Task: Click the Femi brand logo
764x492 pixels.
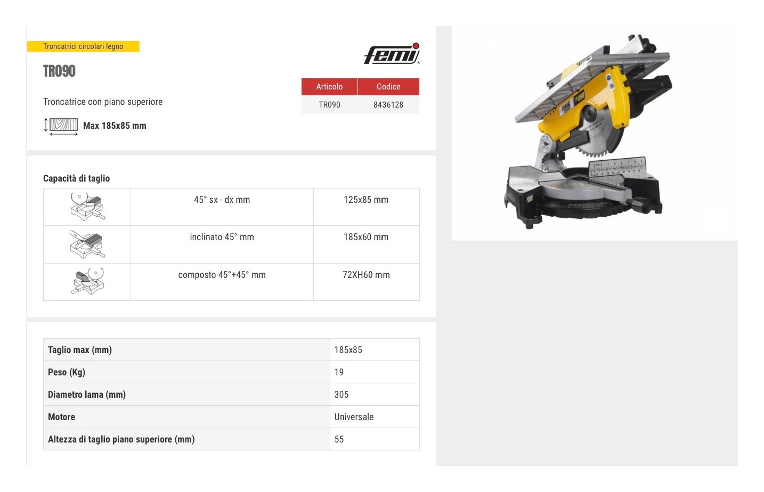Action: [x=392, y=54]
